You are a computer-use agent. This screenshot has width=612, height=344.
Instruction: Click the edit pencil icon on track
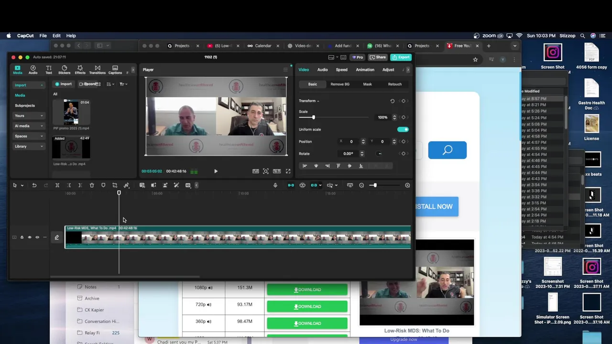[x=56, y=237]
